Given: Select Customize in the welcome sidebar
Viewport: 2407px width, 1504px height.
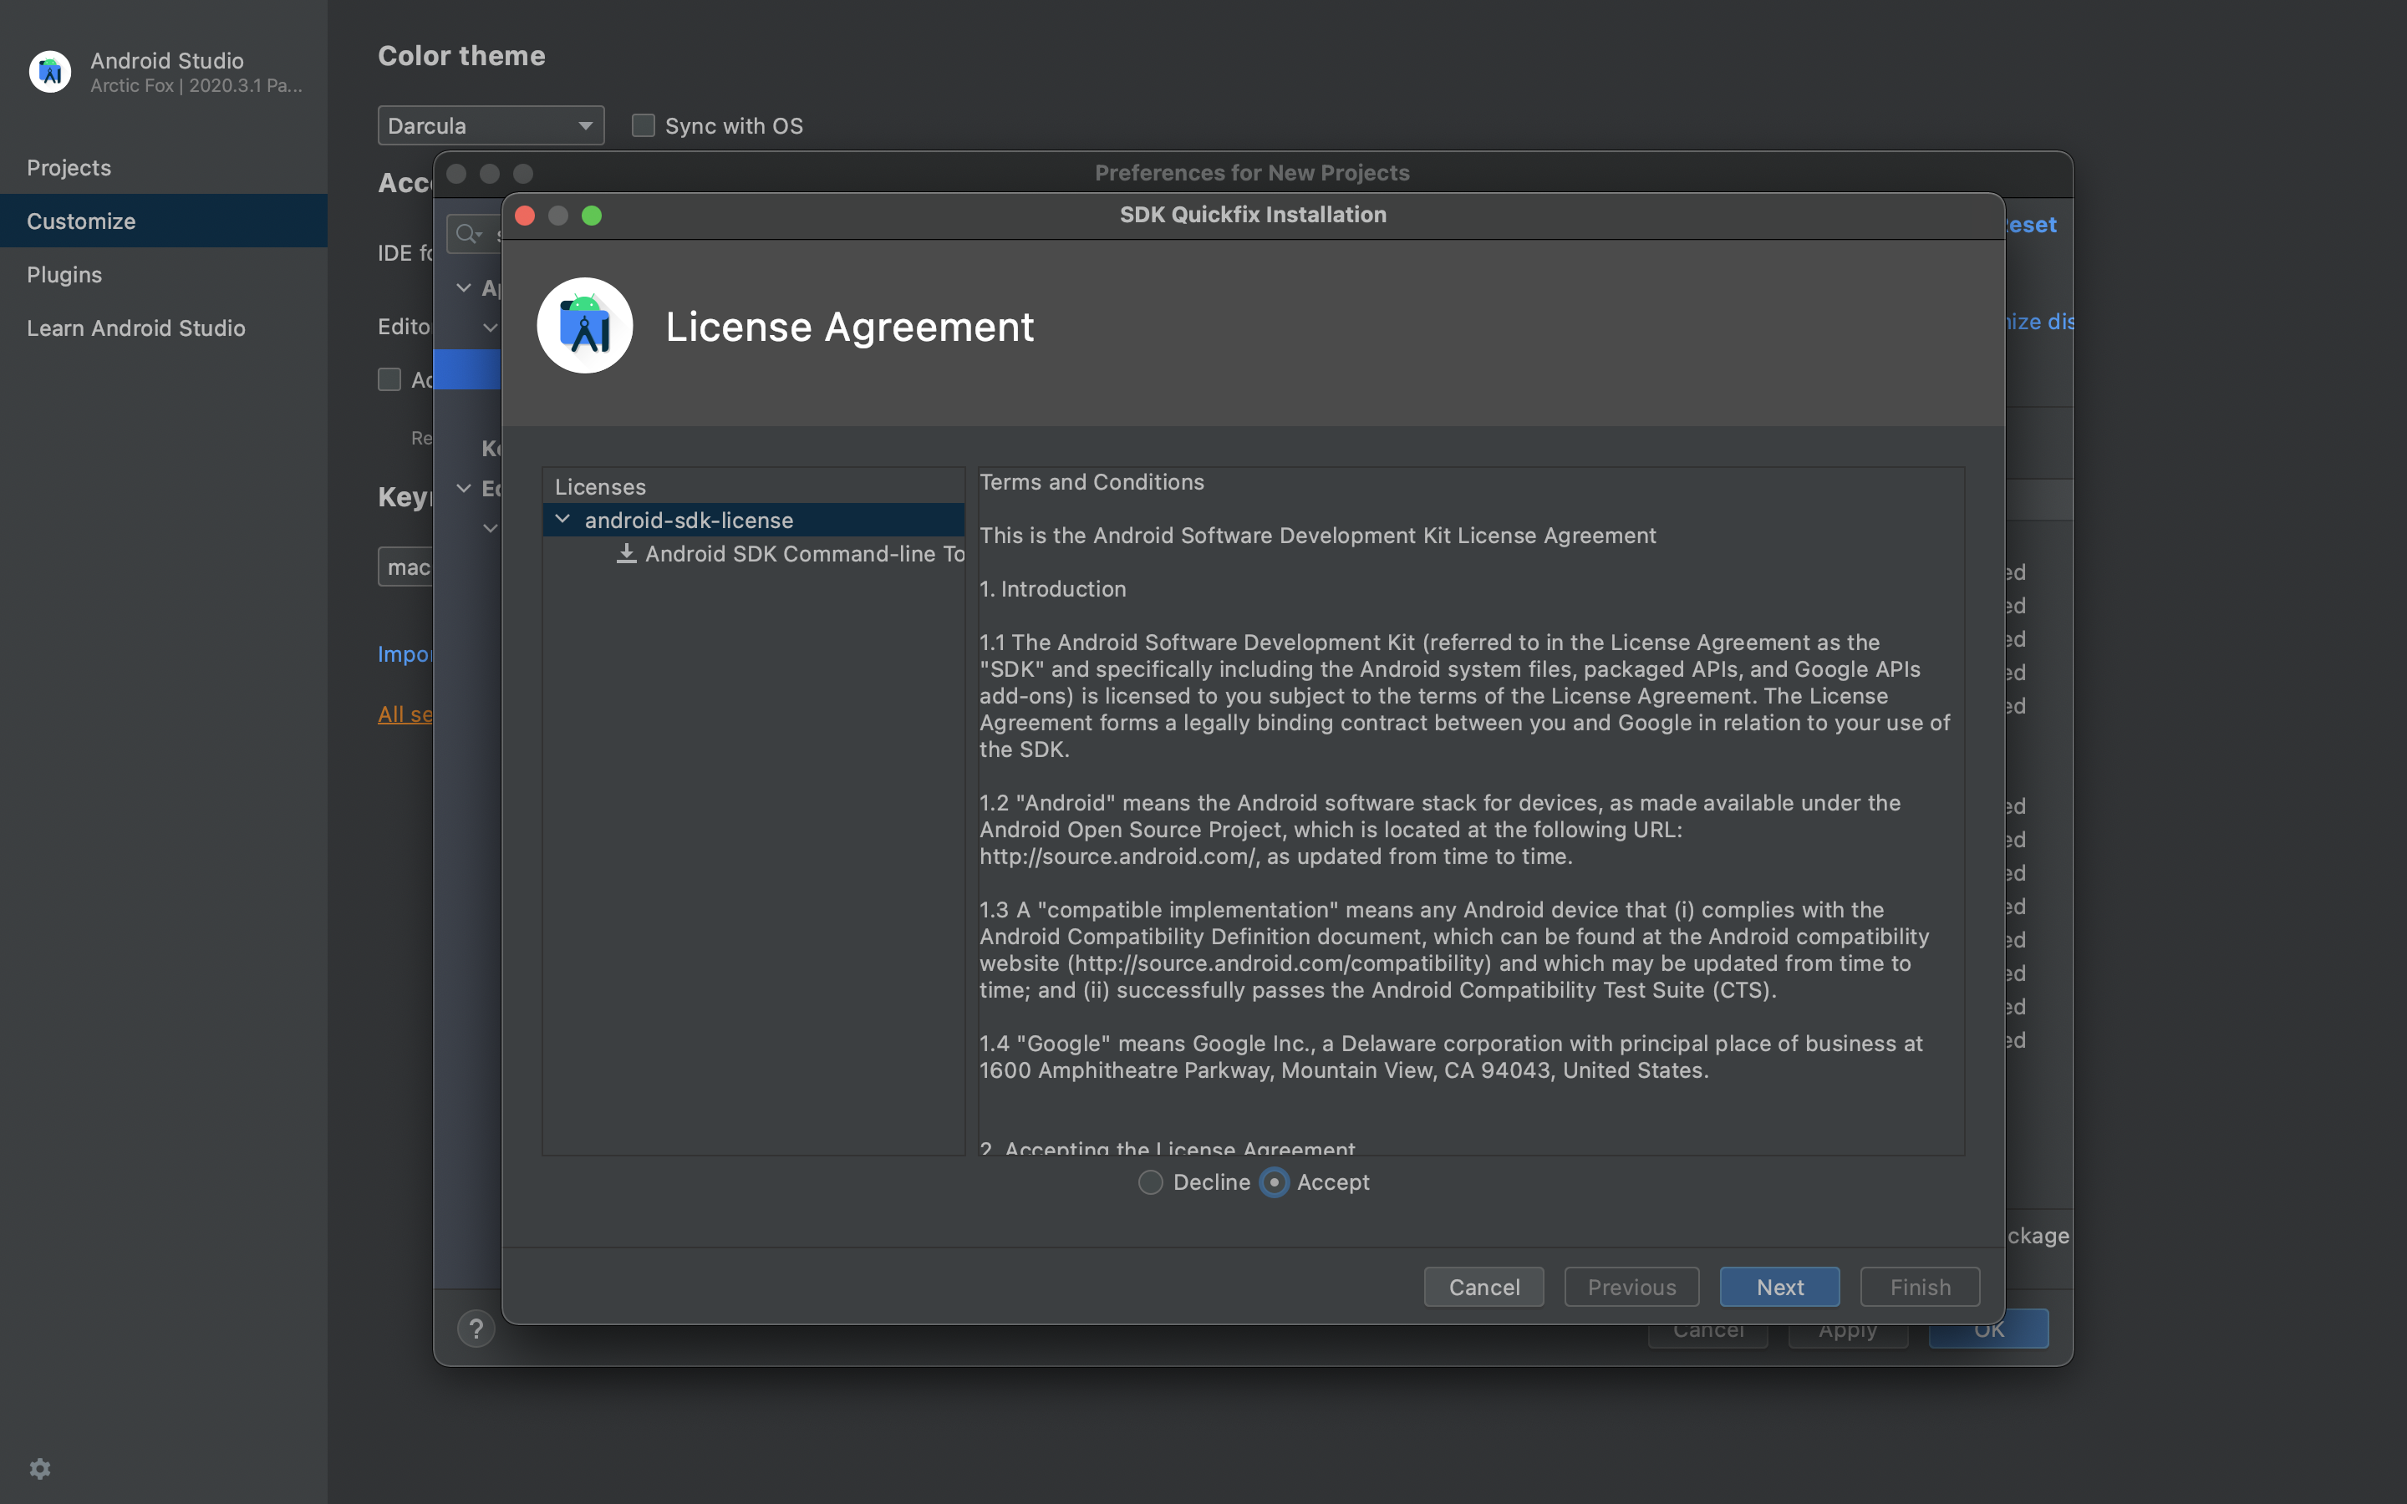Looking at the screenshot, I should coord(163,221).
